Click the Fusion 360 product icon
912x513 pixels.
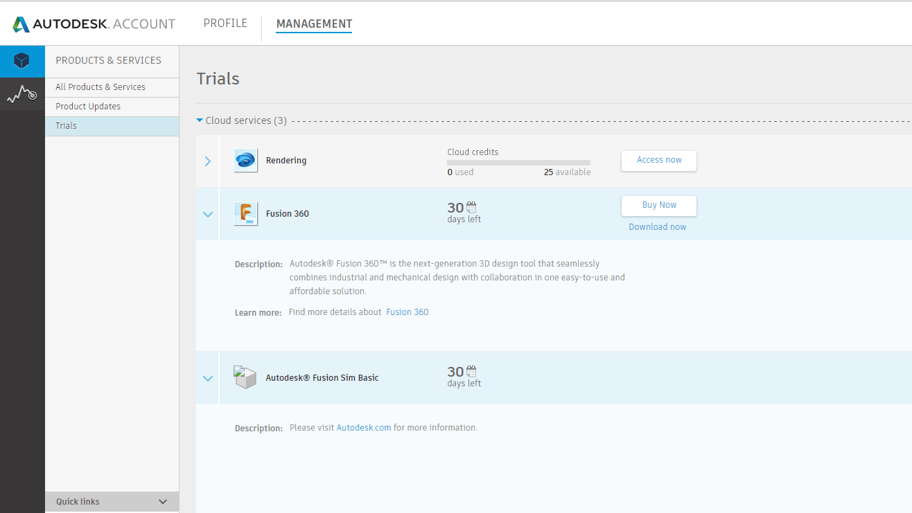(x=246, y=214)
